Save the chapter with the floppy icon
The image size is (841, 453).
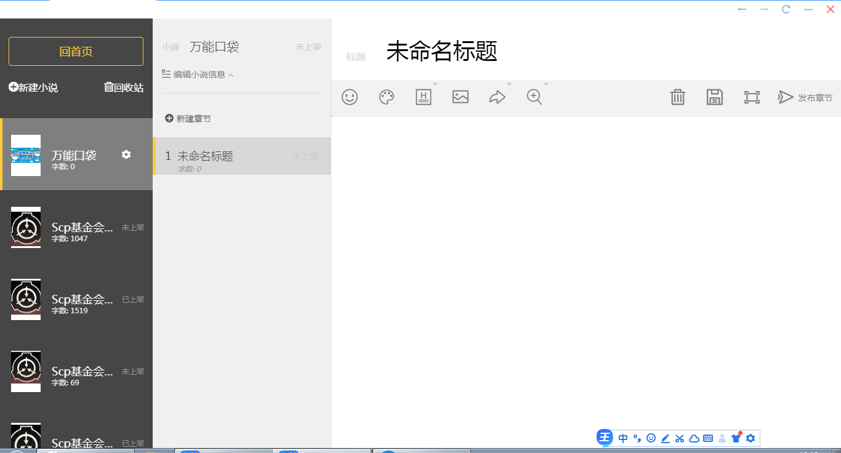click(715, 97)
